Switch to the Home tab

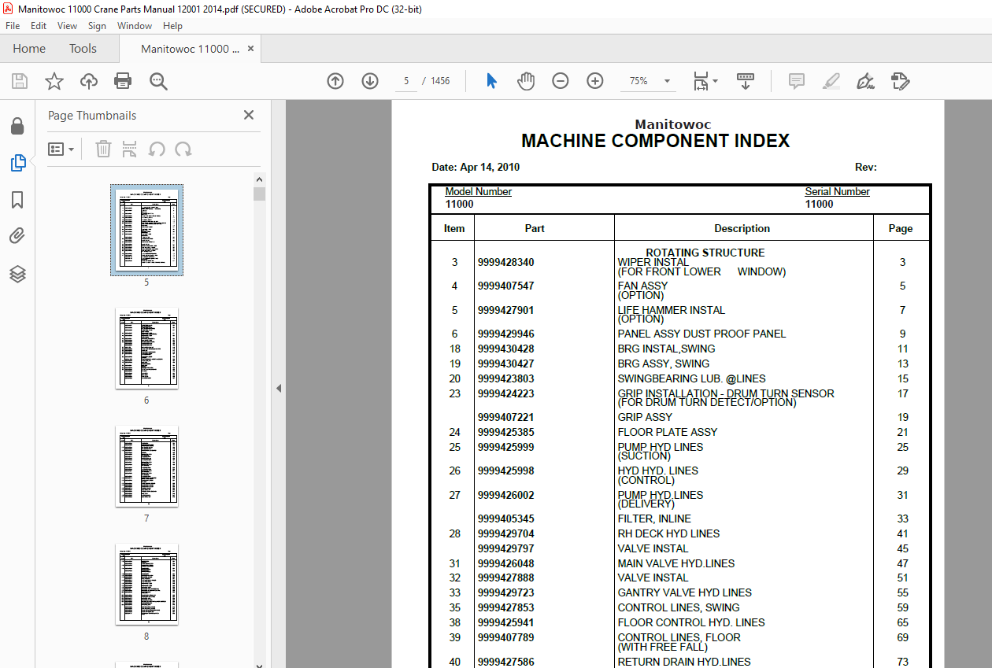coord(29,49)
